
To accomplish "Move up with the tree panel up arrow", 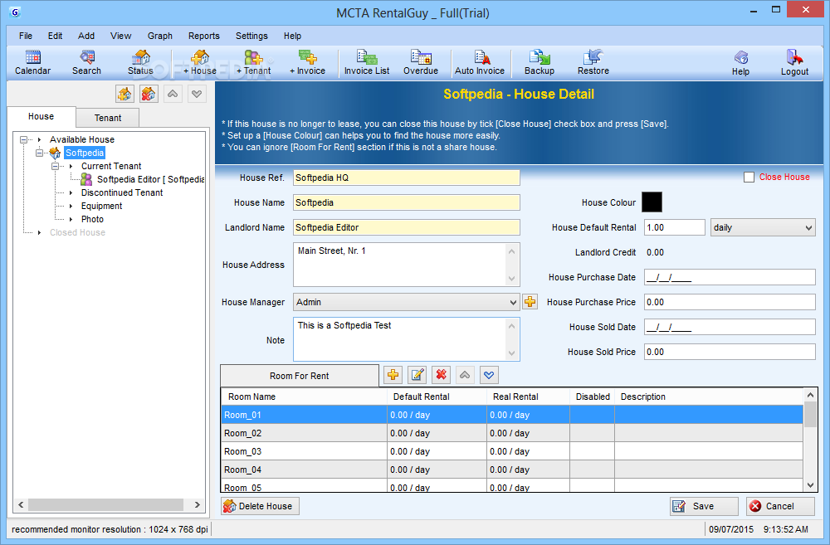I will tap(173, 95).
